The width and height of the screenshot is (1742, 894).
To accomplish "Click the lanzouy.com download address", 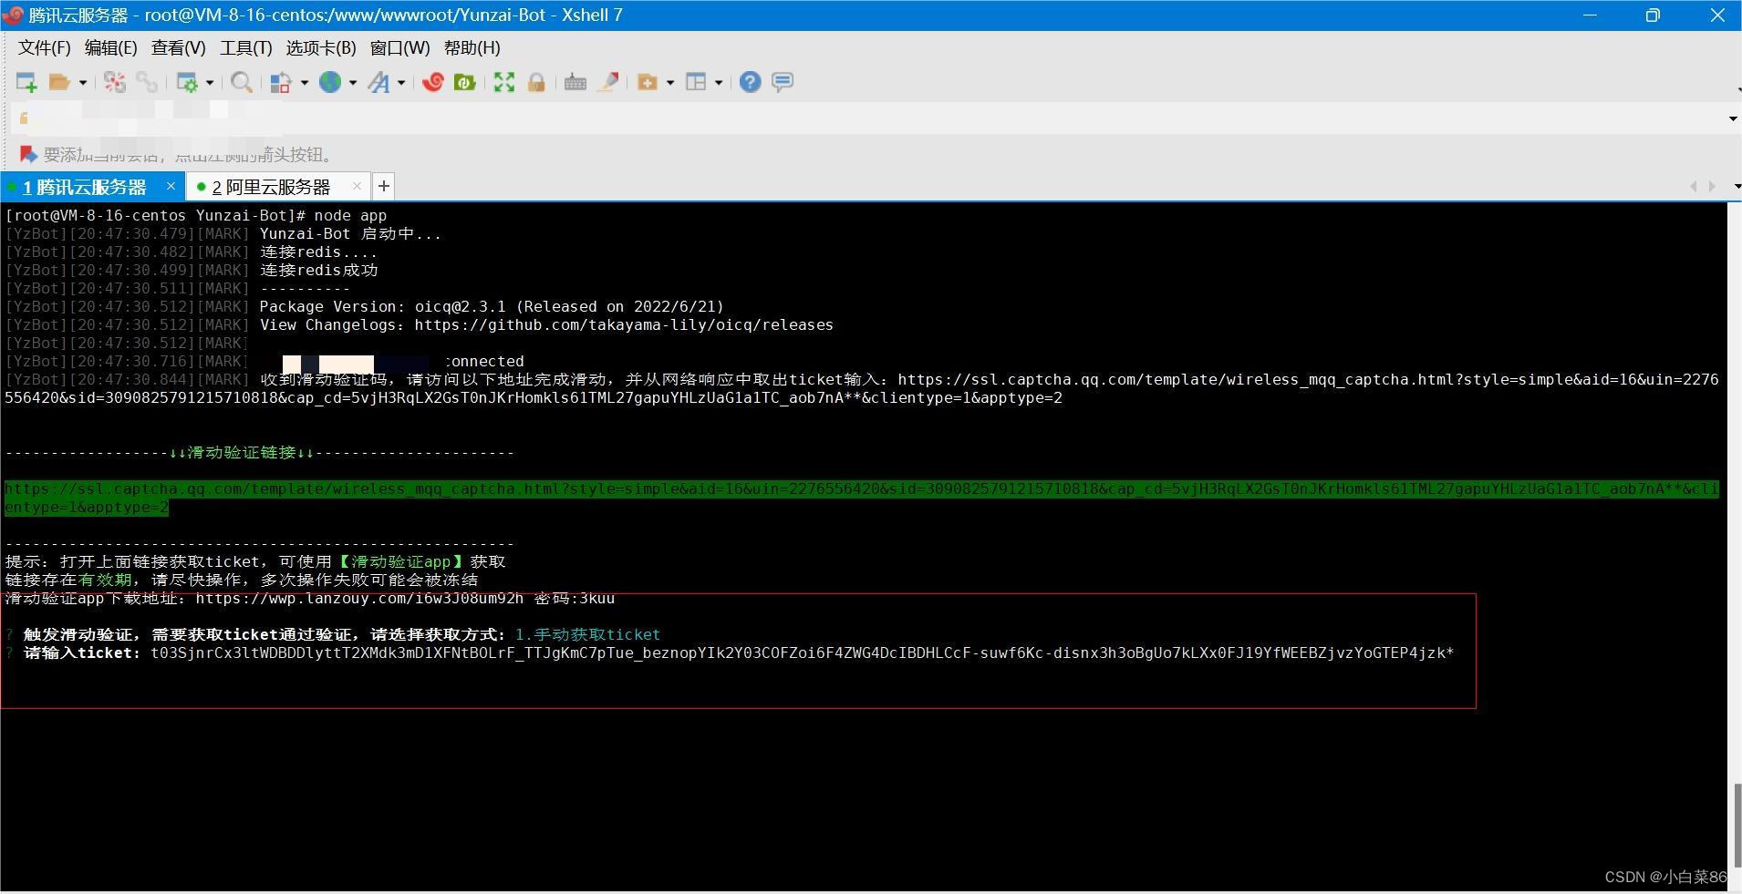I will tap(359, 599).
